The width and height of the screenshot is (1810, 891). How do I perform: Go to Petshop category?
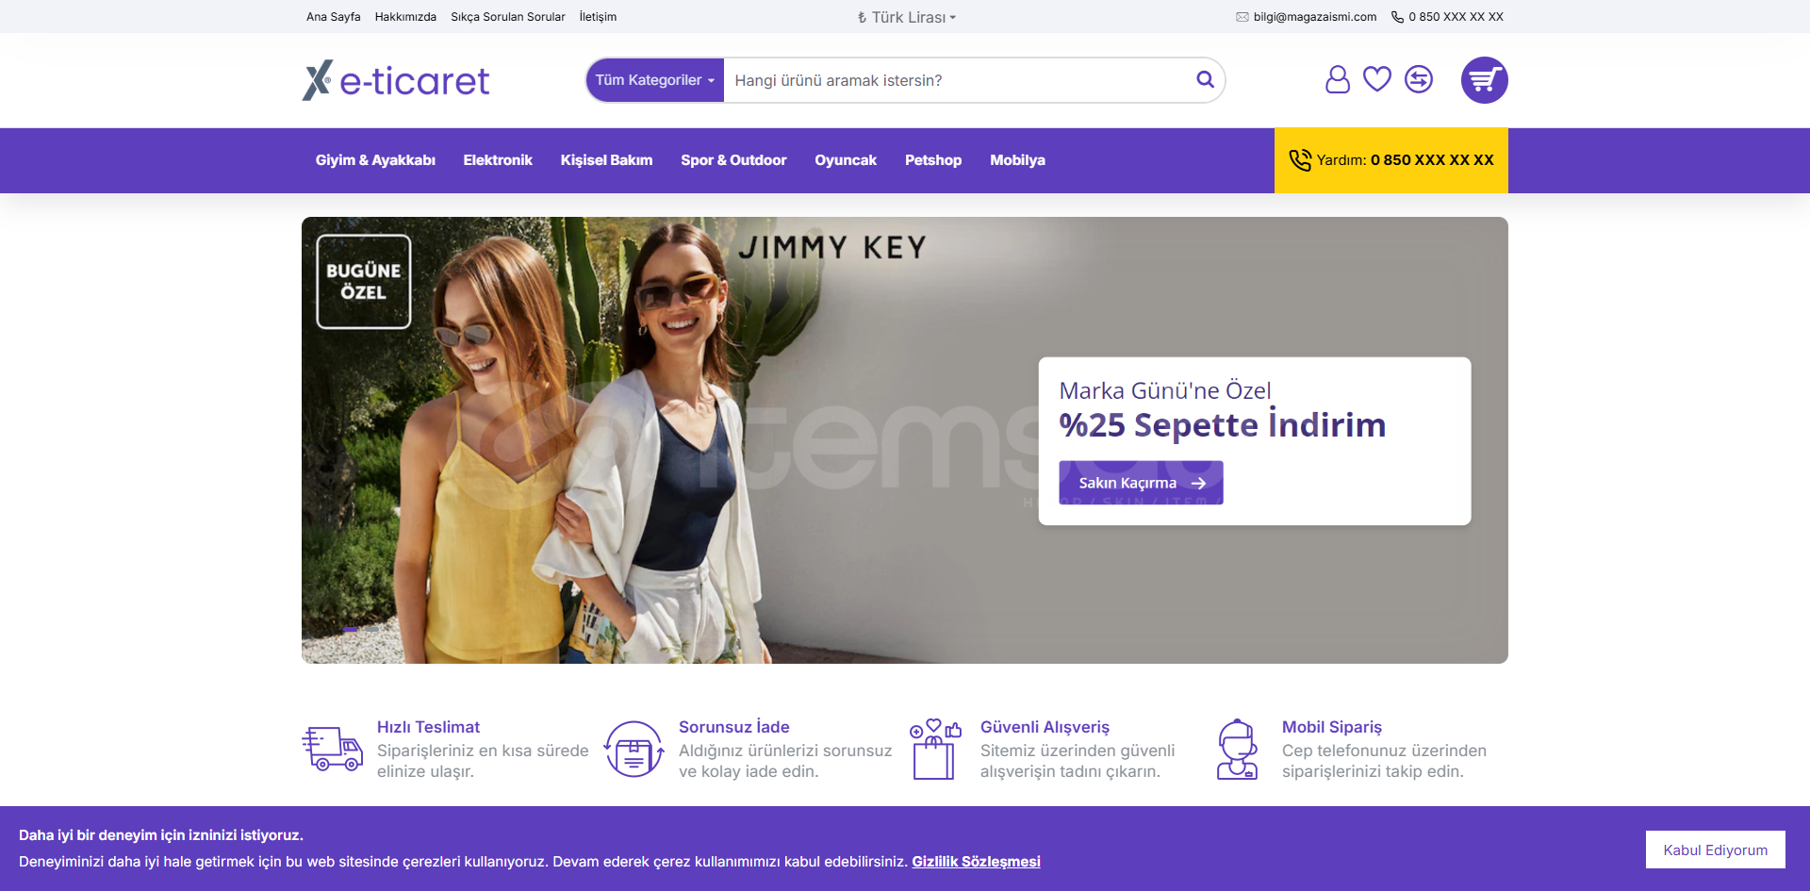pyautogui.click(x=933, y=160)
